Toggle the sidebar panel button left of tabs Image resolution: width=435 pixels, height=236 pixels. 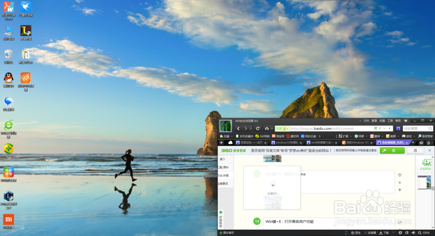point(221,143)
